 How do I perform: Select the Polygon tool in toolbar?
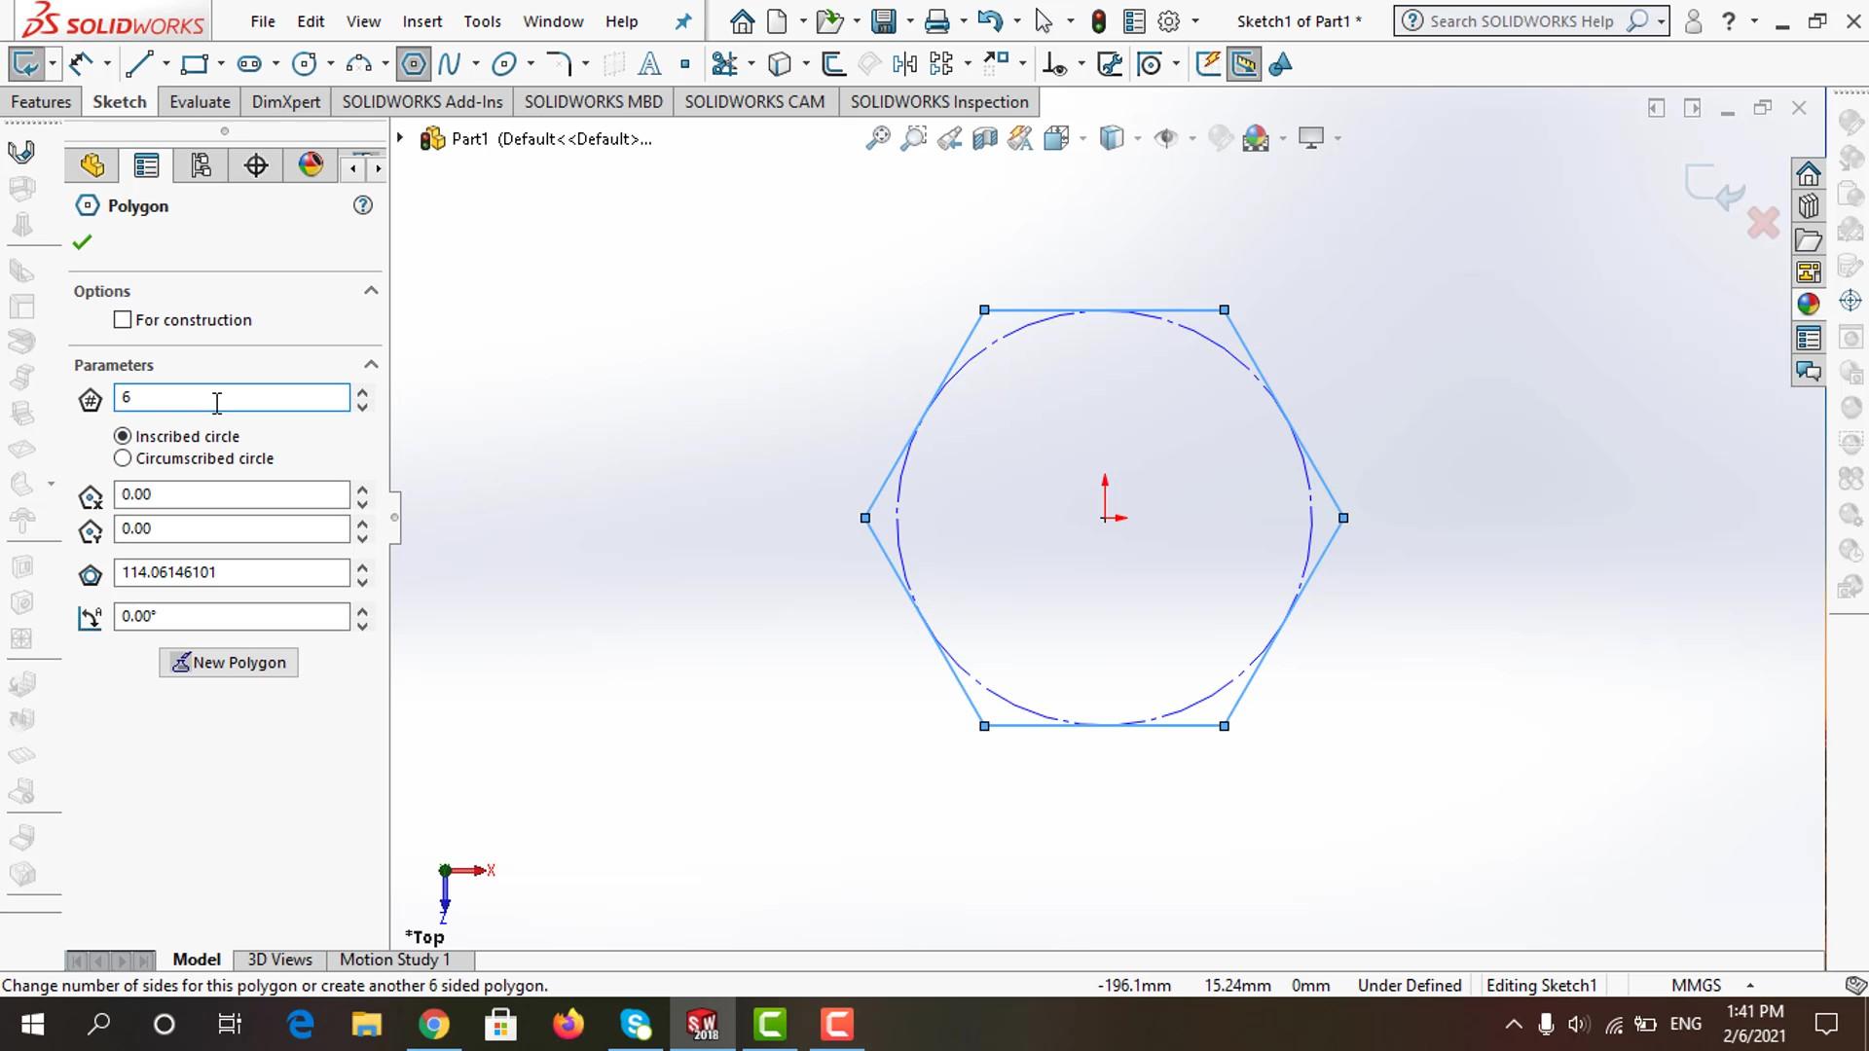coord(414,64)
